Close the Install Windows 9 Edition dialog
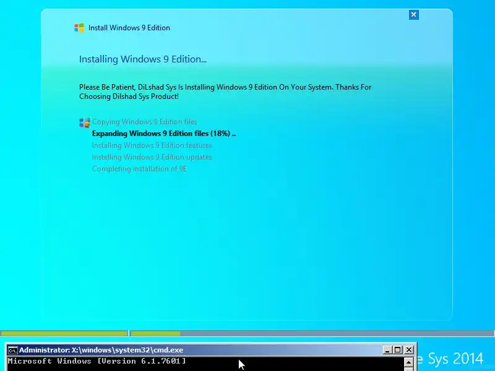Screen dimensions: 495x371 (413, 14)
